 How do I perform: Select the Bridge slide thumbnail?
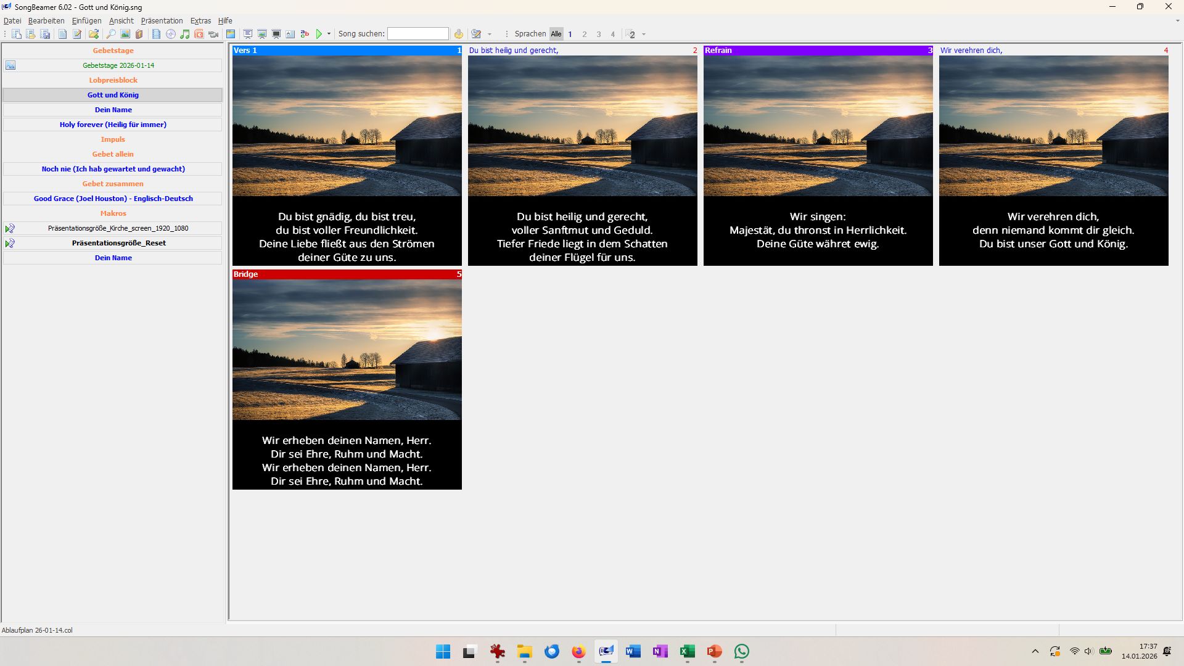[x=347, y=379]
